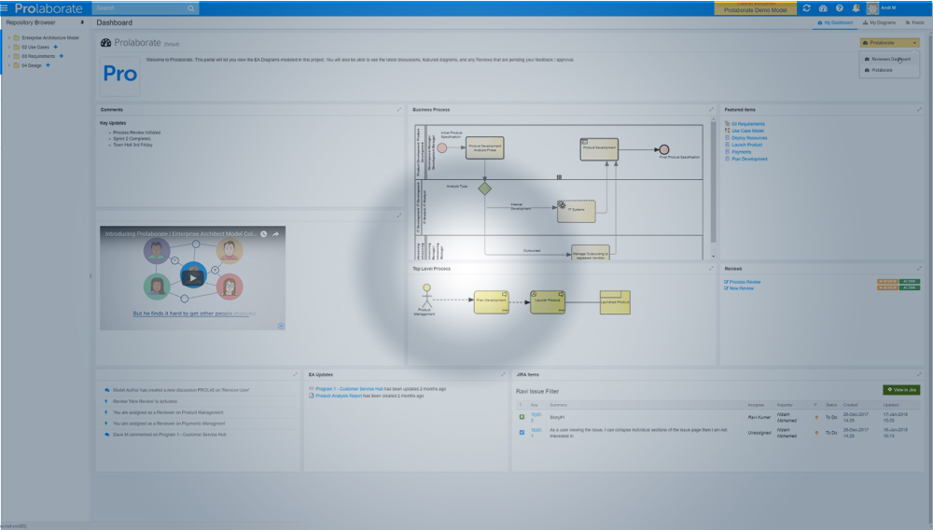Open the 03 Requirements featured item link
The image size is (933, 530).
[748, 124]
